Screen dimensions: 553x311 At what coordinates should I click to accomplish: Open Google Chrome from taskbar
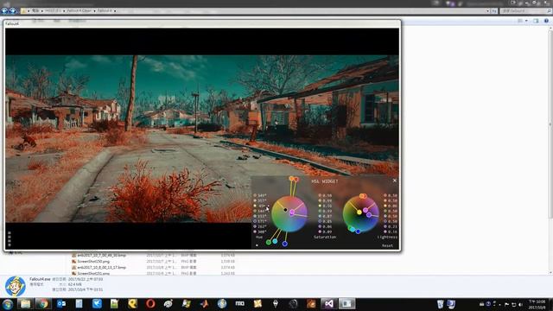click(x=43, y=303)
